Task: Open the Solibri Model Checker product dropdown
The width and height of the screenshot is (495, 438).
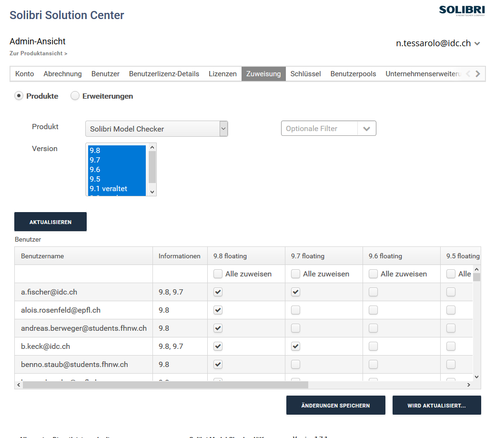Action: (157, 129)
